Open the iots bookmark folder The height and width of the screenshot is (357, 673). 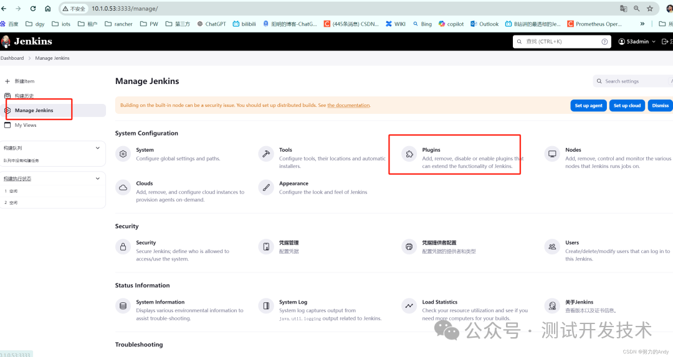(x=61, y=24)
